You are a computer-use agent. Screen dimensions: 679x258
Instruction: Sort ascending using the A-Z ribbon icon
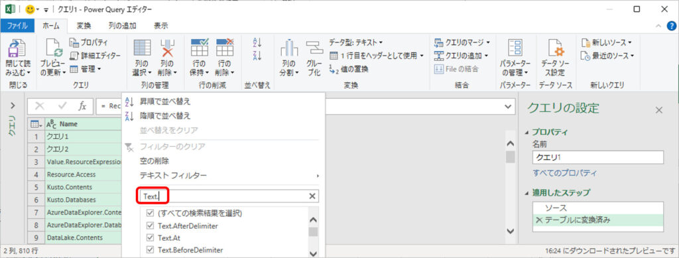(257, 42)
